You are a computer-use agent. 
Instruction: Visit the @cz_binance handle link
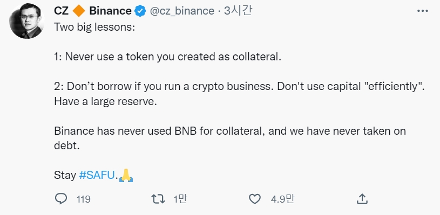coord(182,11)
